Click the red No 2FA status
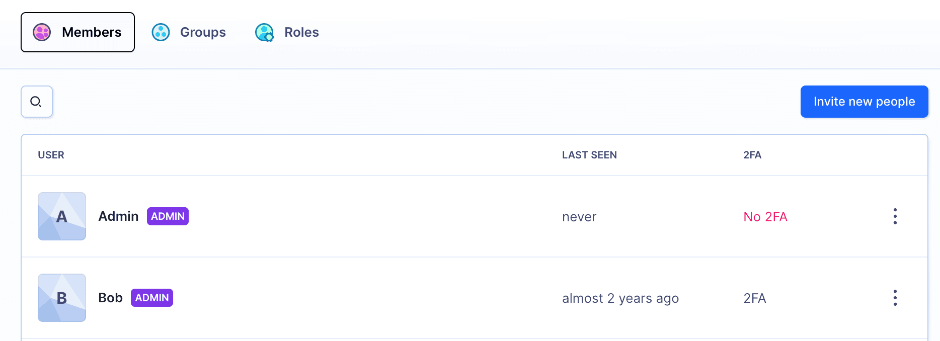Screen dimensions: 940x341 click(765, 217)
